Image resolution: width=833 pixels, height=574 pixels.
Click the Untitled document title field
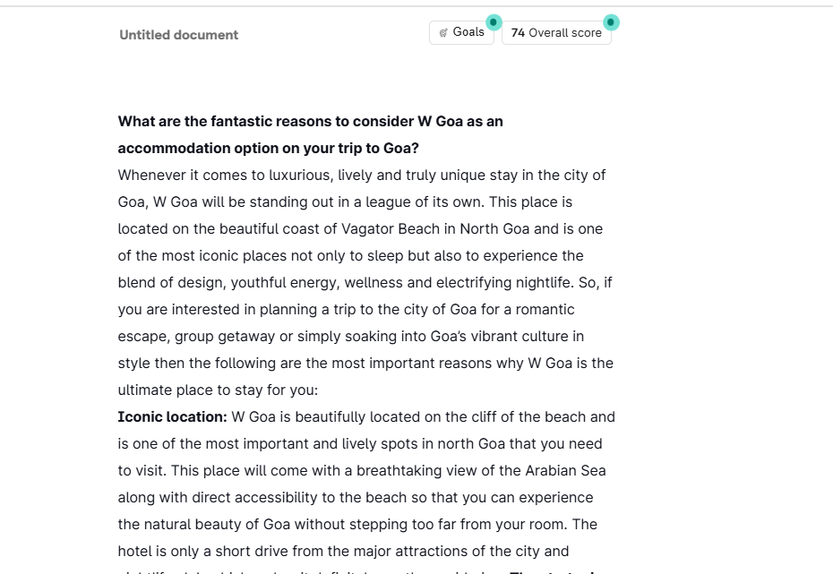tap(179, 35)
